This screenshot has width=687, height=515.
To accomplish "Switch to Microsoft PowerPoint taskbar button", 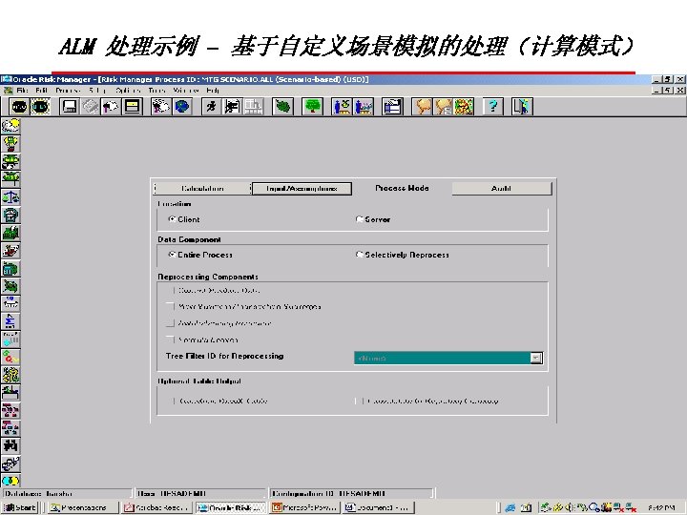I will (x=304, y=507).
